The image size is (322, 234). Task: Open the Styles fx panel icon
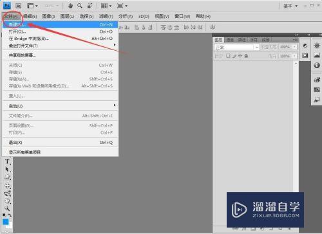(x=317, y=100)
